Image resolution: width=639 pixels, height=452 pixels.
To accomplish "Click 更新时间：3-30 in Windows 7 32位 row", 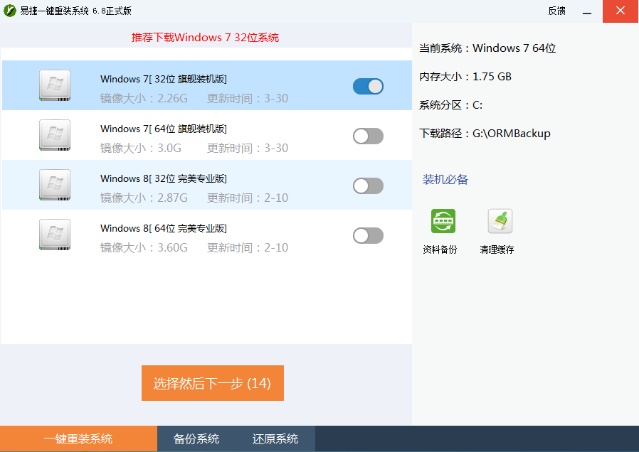I will 248,99.
